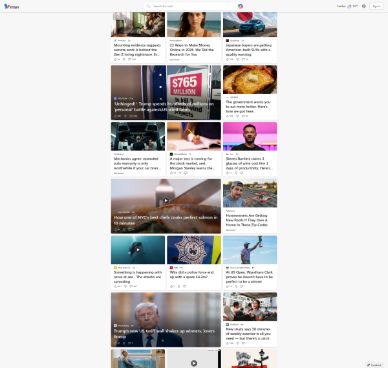Open 'At US Open, Wyndham Clark proves' headline
Viewport: 388px width, 368px height.
pyautogui.click(x=250, y=277)
